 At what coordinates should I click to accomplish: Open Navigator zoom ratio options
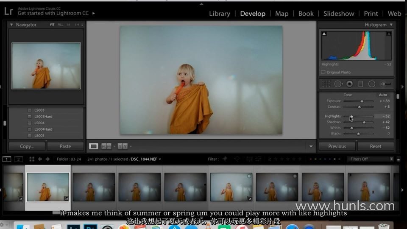[x=82, y=25]
